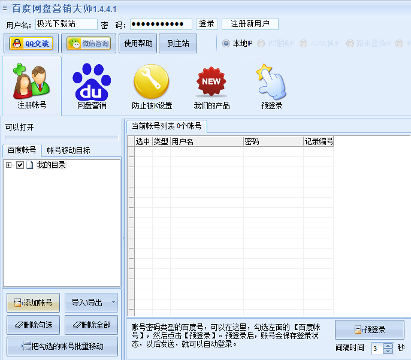Click the 添加帐号 button
The width and height of the screenshot is (411, 360).
coord(34,302)
